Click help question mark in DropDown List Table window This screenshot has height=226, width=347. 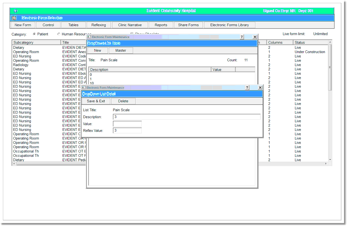[242, 37]
